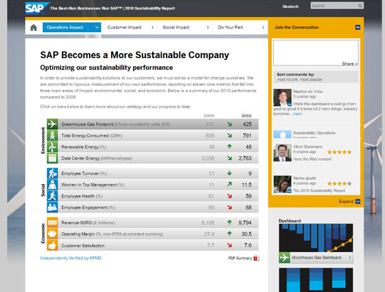Open the Operations Impact dropdown arrow
Image resolution: width=385 pixels, height=292 pixels.
point(97,28)
